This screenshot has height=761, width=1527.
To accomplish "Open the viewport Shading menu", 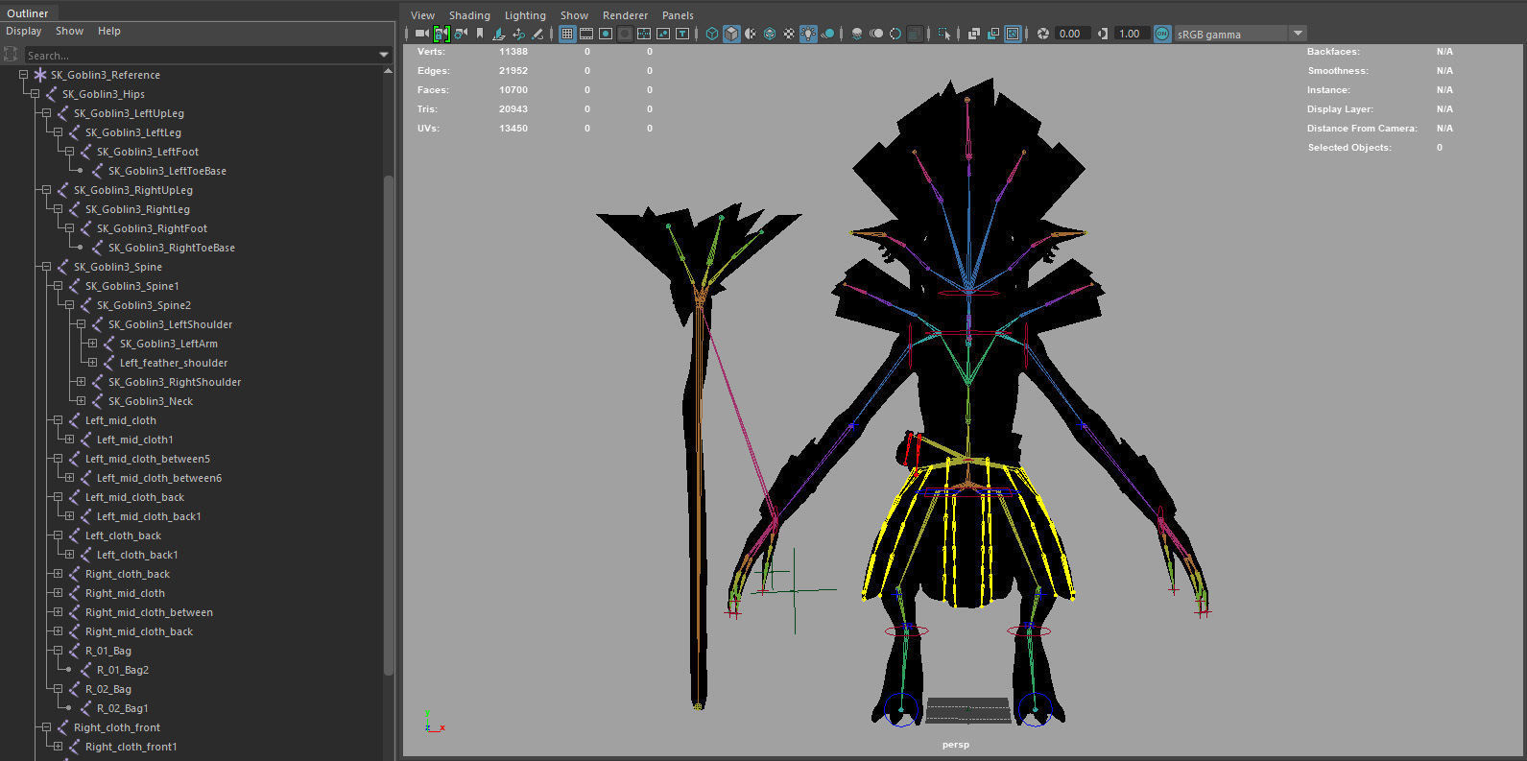I will point(469,15).
